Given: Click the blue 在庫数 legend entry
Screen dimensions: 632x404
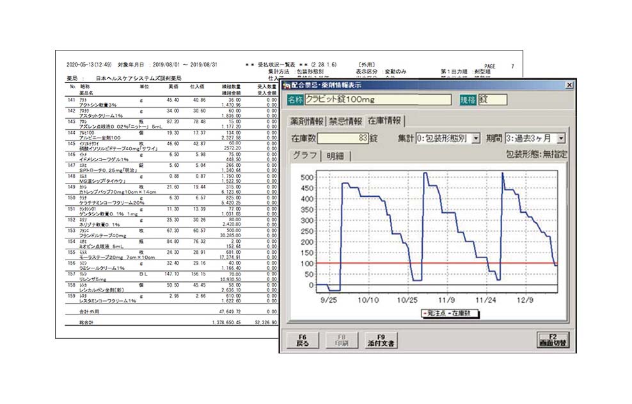Looking at the screenshot, I should [452, 313].
